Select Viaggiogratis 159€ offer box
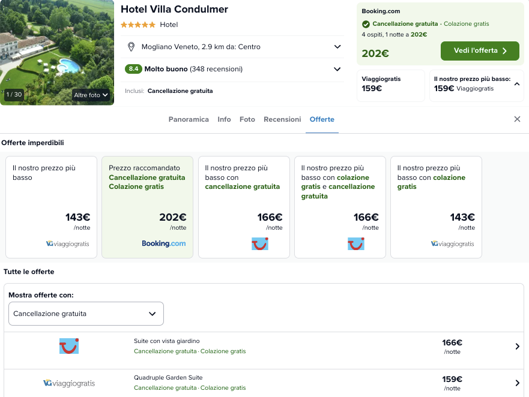 click(x=391, y=86)
